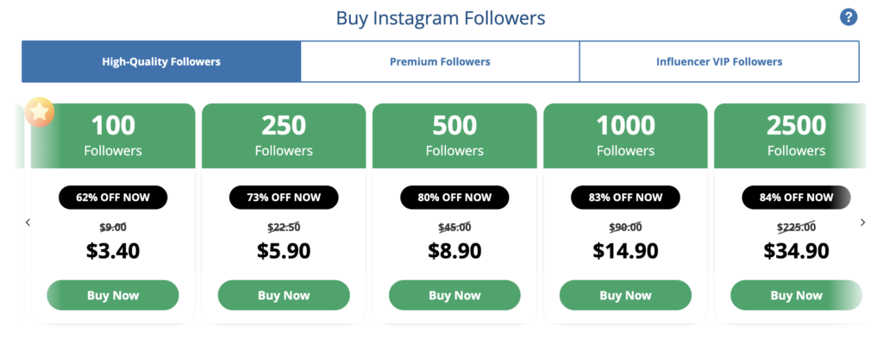This screenshot has height=345, width=883.
Task: Select the 1000 Followers card header
Action: (x=625, y=135)
